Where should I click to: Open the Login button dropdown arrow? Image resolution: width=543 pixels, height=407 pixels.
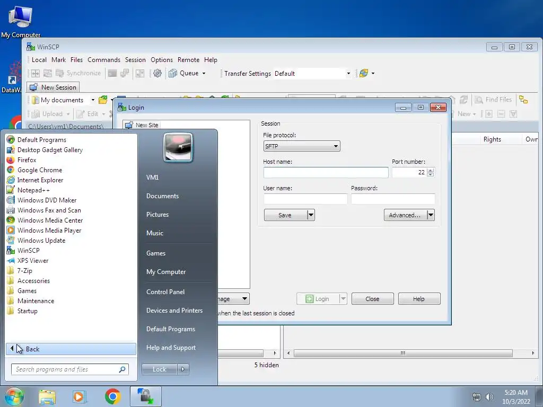pyautogui.click(x=343, y=299)
